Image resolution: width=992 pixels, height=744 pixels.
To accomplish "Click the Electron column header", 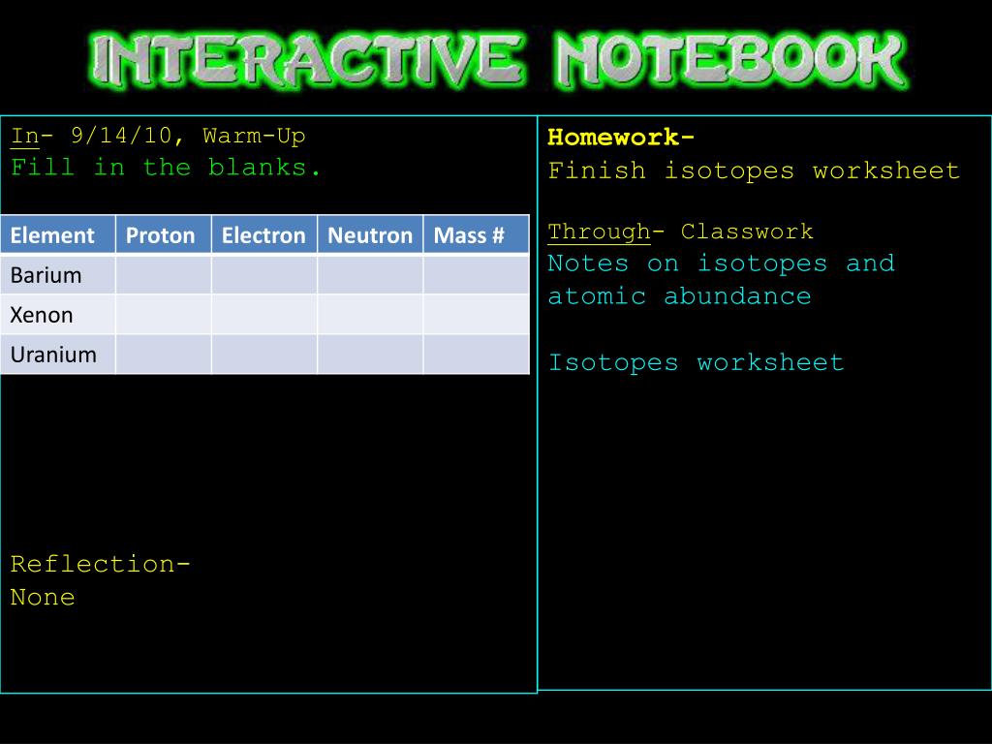I will [x=264, y=234].
